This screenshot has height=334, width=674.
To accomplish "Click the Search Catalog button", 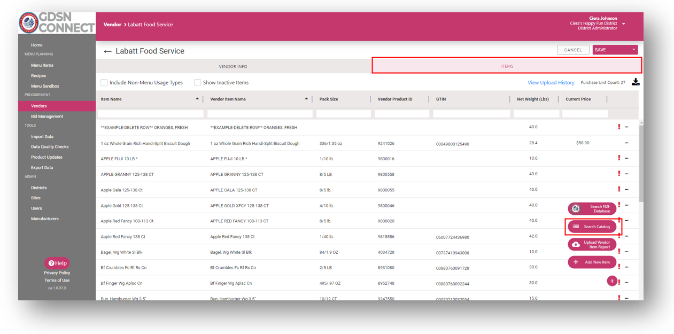I will (x=592, y=227).
